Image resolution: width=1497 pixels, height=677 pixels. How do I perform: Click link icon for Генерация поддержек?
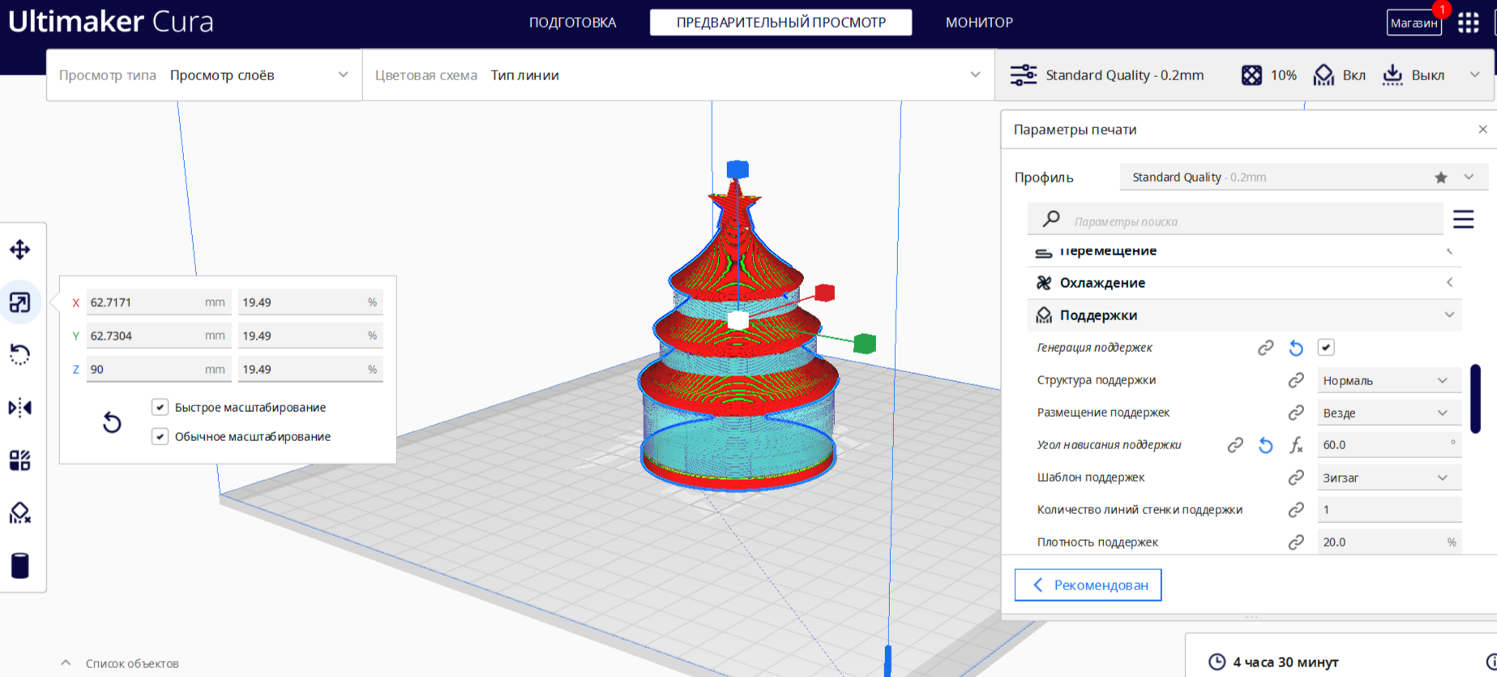(1265, 348)
